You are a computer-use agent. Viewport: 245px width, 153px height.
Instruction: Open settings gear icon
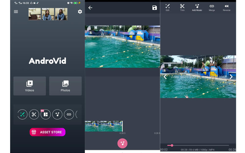tap(80, 12)
